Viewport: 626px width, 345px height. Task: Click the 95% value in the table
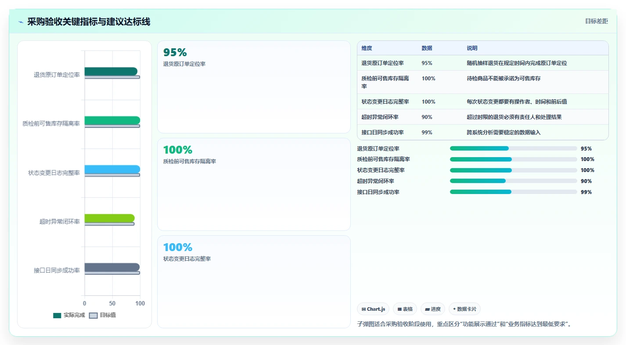(427, 63)
